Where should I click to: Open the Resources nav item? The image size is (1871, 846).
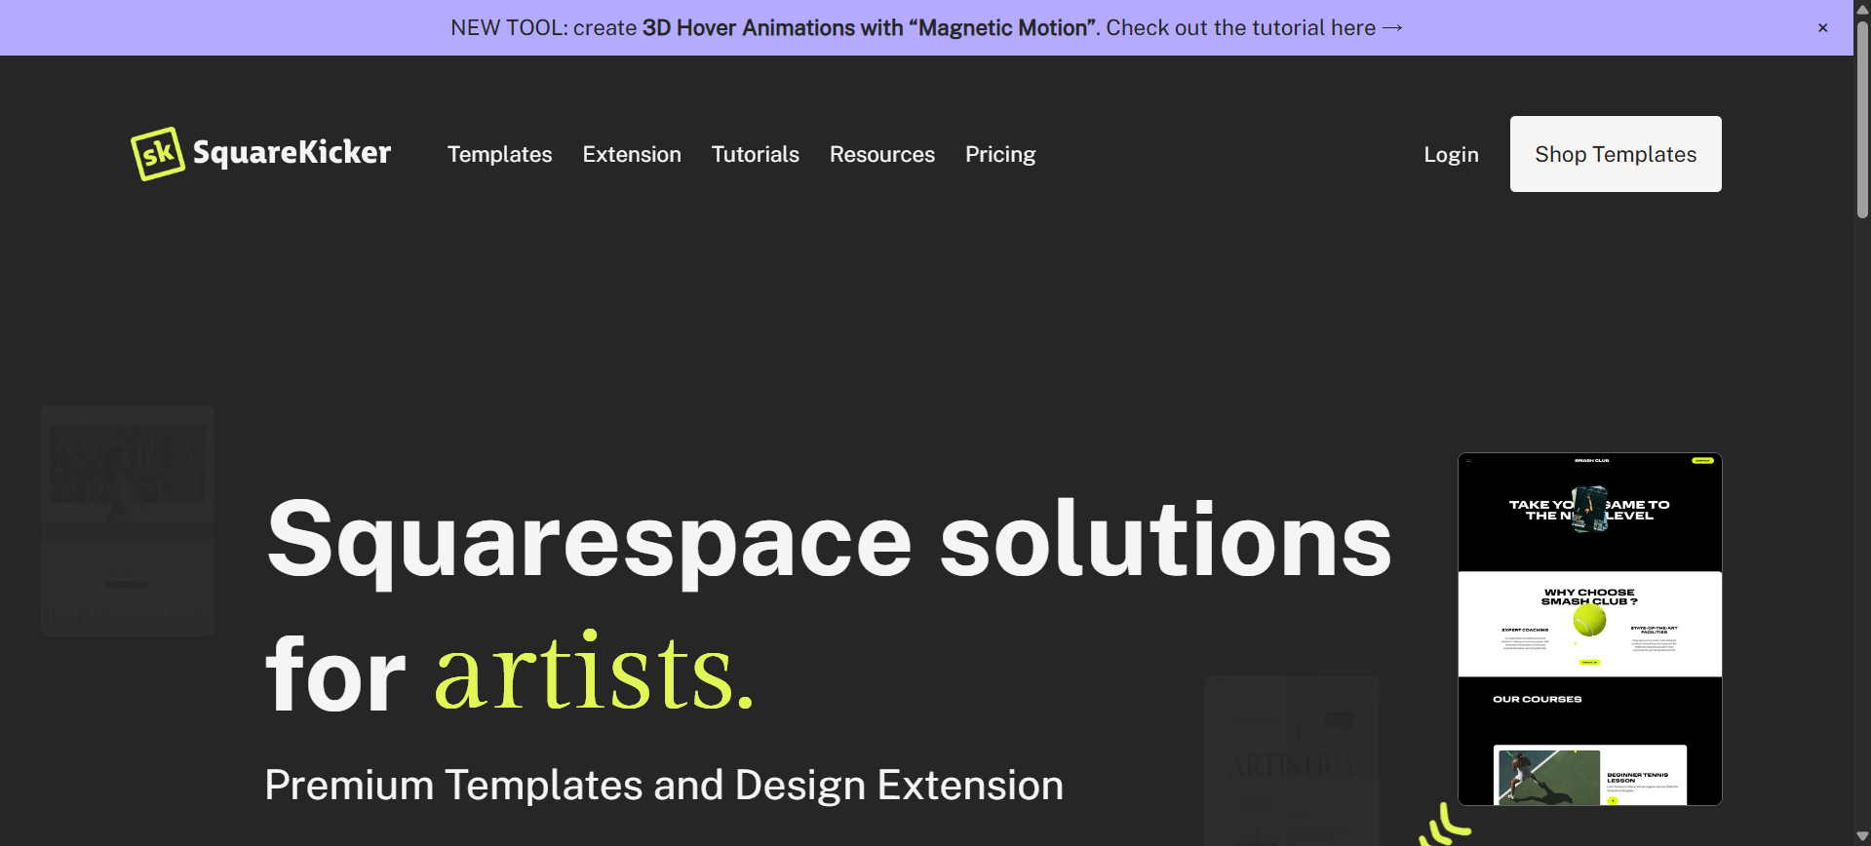coord(882,154)
